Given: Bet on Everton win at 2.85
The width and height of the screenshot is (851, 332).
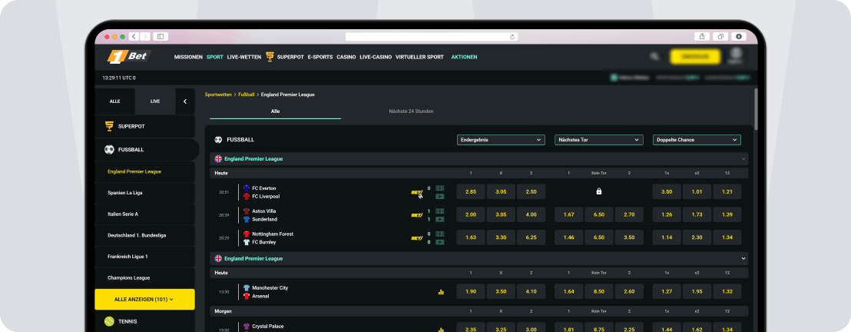Looking at the screenshot, I should click(471, 192).
